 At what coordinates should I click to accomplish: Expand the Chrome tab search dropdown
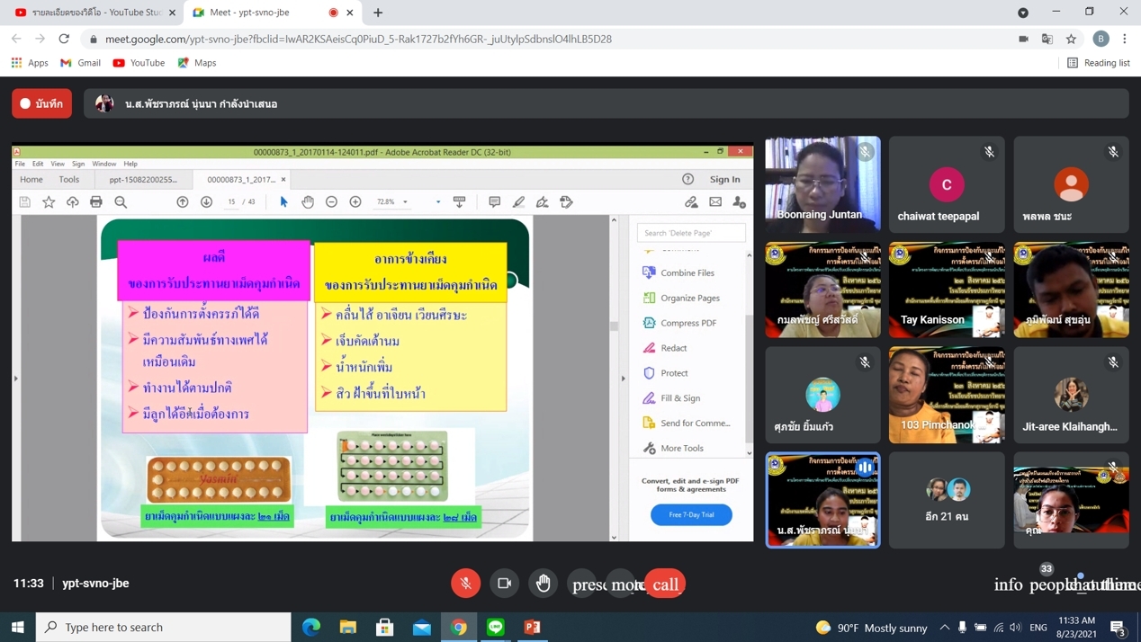click(x=1023, y=13)
